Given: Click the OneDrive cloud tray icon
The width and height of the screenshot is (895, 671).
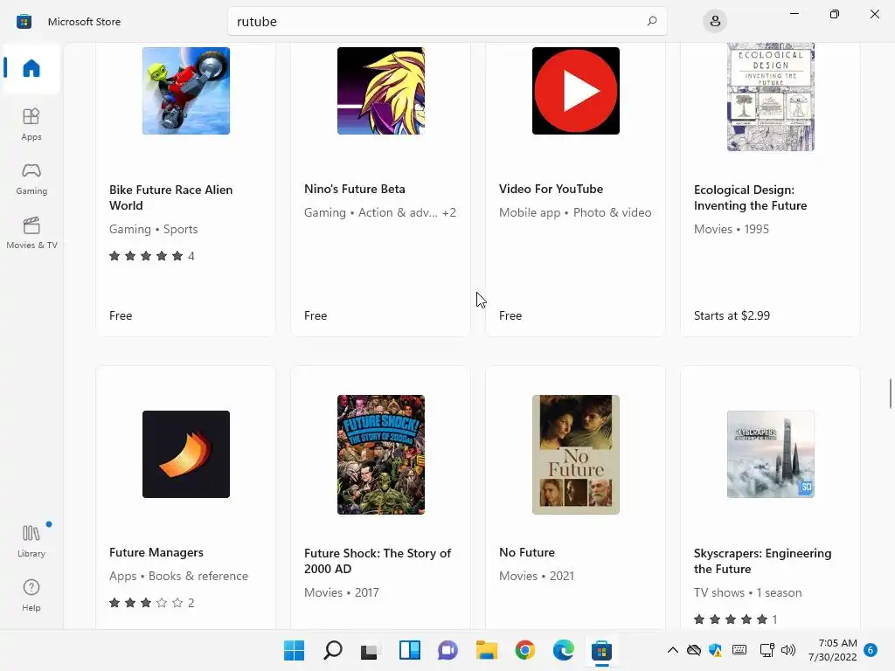Looking at the screenshot, I should 693,650.
